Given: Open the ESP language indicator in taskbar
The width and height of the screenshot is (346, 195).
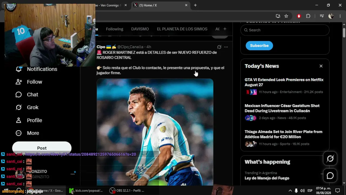Looking at the screenshot, I should 310,191.
